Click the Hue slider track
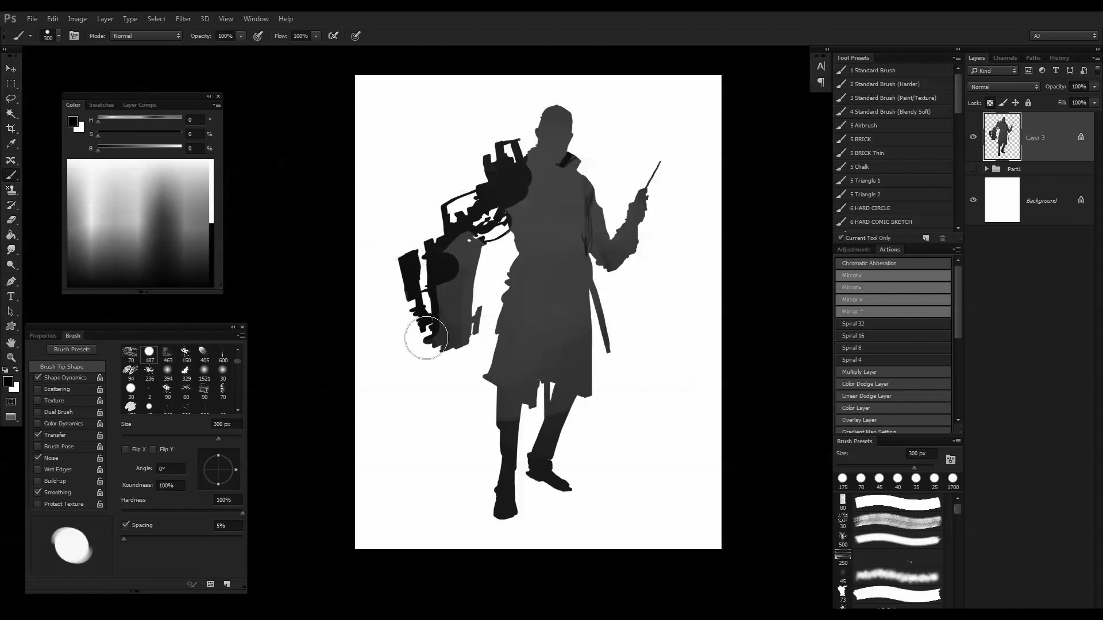 pos(140,118)
